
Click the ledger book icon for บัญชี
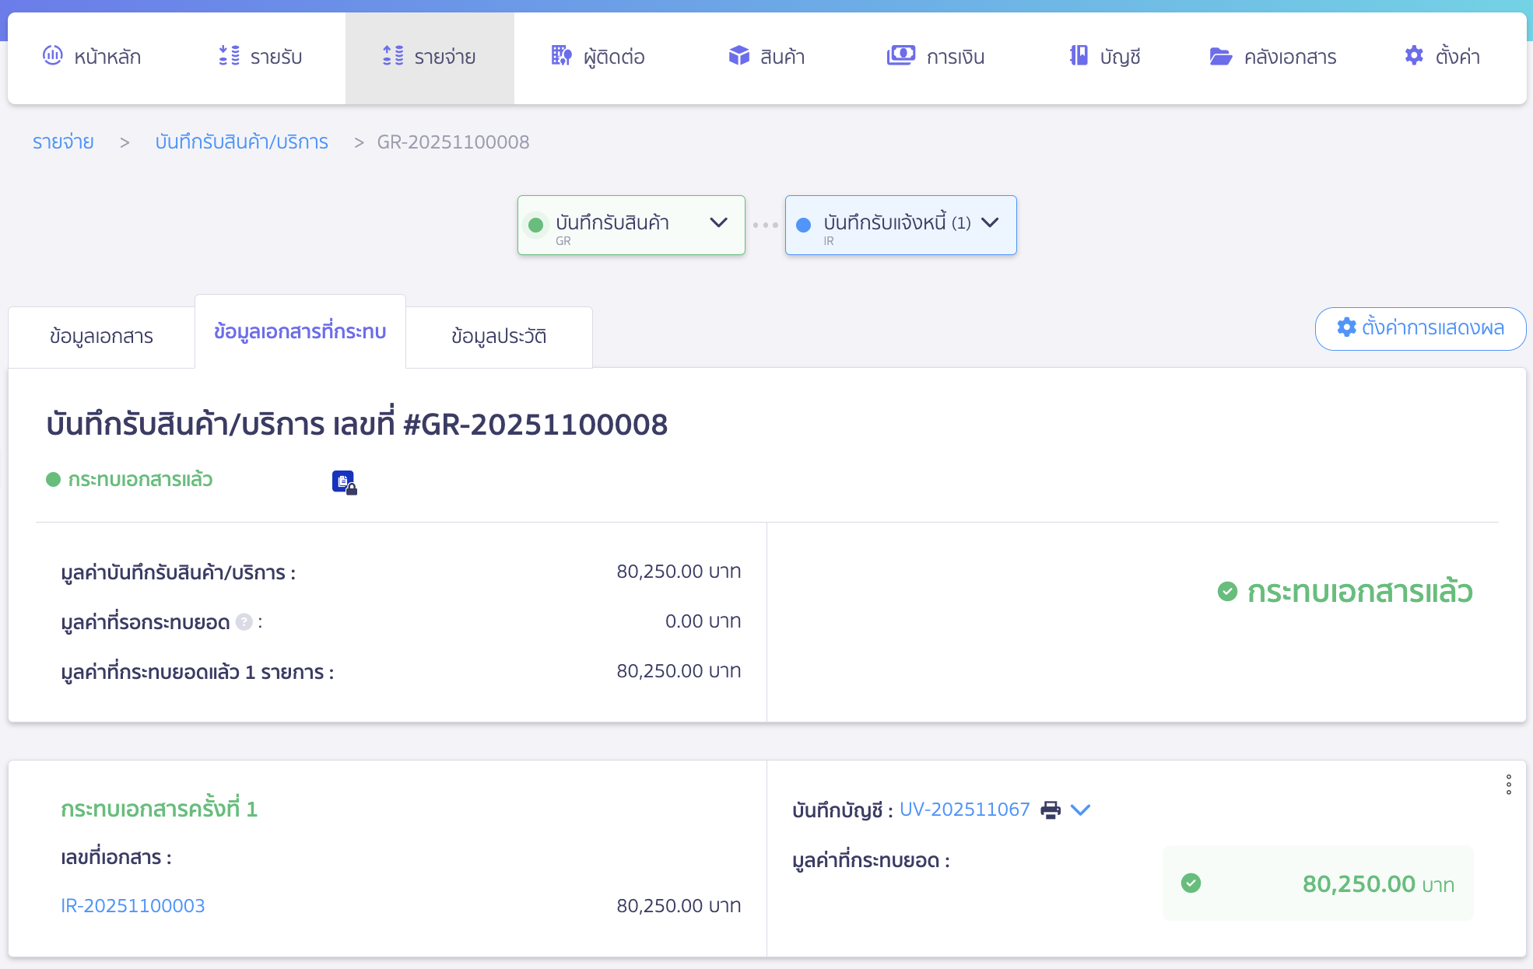click(x=1079, y=55)
